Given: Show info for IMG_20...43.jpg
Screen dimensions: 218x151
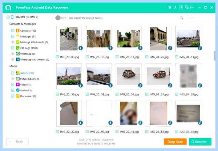Looking at the screenshot, I should point(140,123).
